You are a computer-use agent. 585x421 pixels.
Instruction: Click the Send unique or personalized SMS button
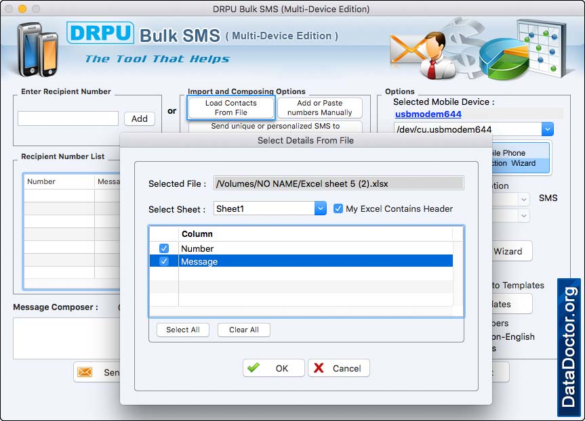tap(275, 127)
